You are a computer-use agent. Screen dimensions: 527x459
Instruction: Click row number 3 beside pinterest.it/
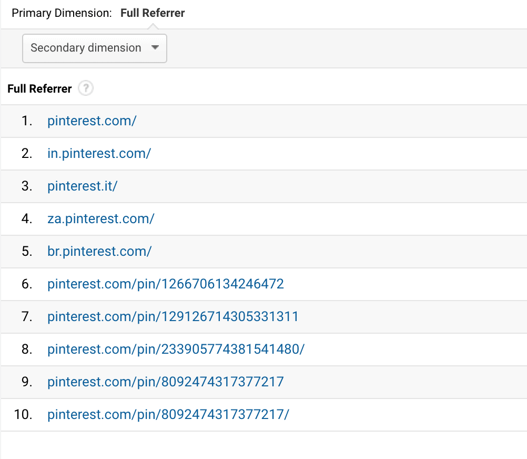pyautogui.click(x=27, y=186)
